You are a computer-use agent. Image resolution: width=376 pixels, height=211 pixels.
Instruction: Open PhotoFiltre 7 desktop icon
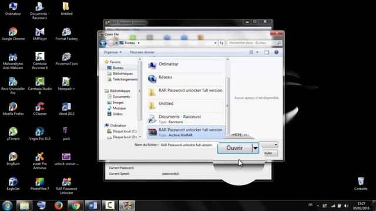click(x=40, y=183)
